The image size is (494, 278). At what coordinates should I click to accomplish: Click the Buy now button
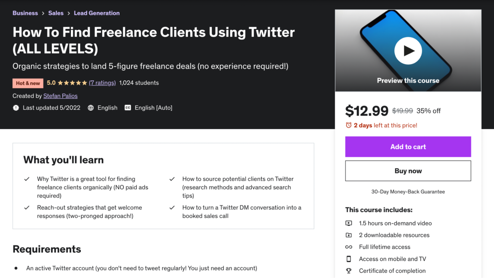click(x=408, y=171)
